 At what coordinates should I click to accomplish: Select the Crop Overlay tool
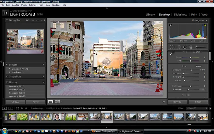[172, 47]
